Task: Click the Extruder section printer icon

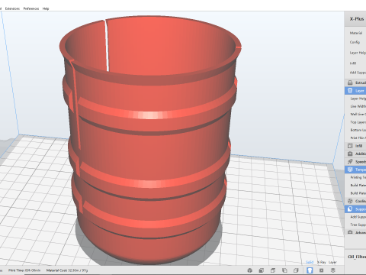Action: click(x=350, y=82)
